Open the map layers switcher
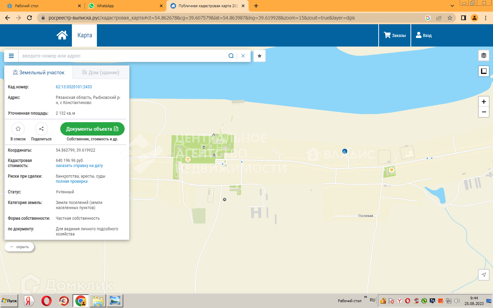Viewport: 493px width, 308px height. (x=483, y=55)
